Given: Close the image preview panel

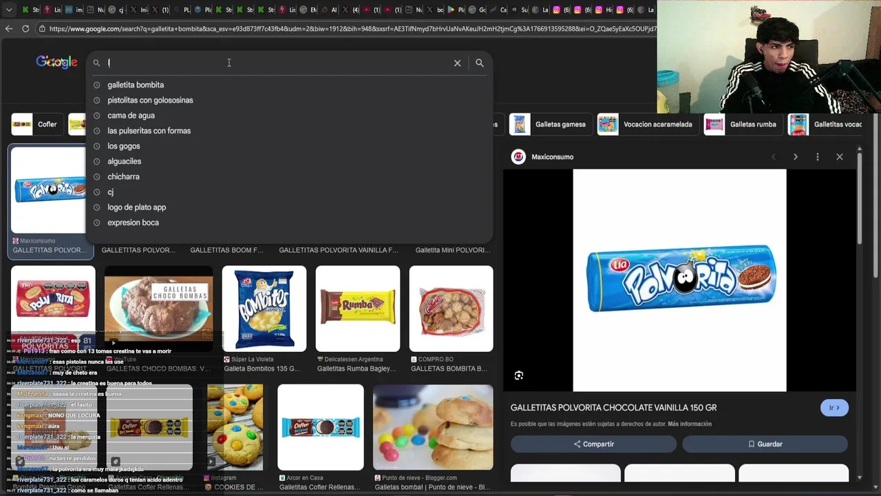Looking at the screenshot, I should 840,157.
